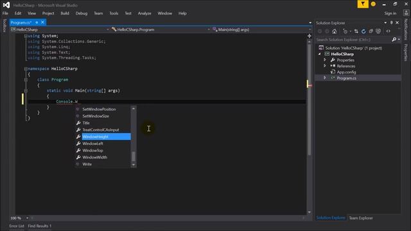Open the Find Results 1 tab

[40, 226]
